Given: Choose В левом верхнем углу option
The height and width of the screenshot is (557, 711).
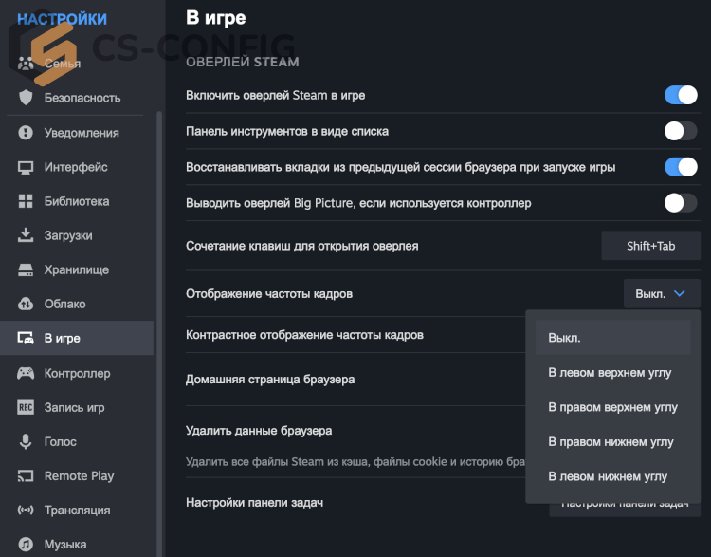Looking at the screenshot, I should (612, 373).
